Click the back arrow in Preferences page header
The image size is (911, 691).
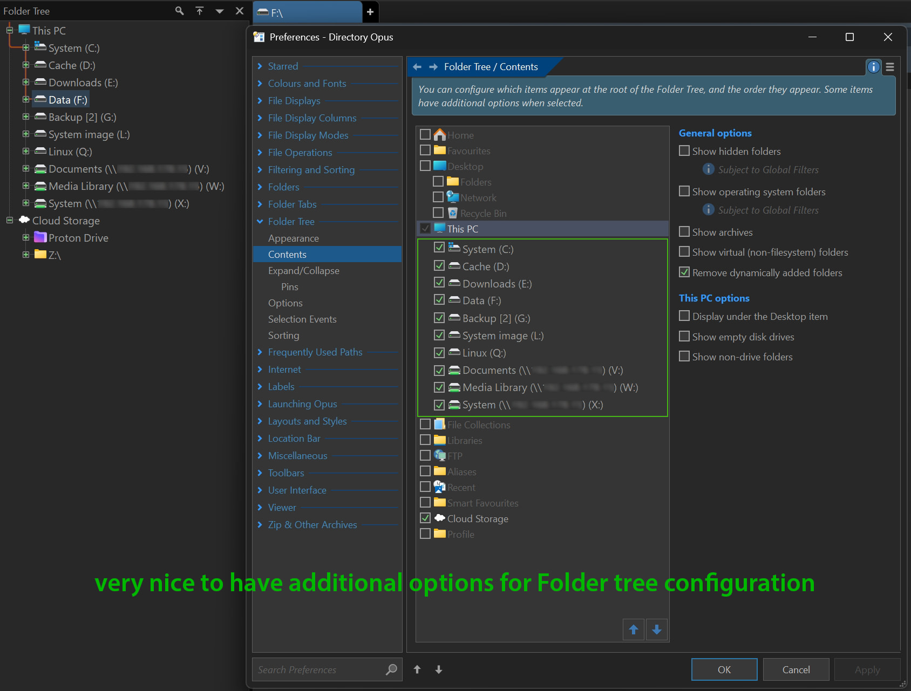point(417,67)
